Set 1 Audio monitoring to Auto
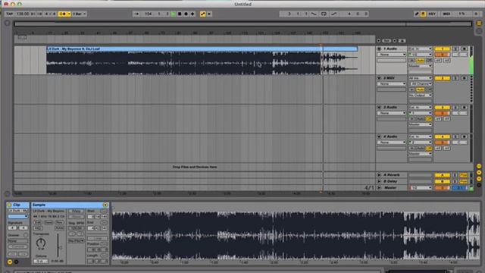The height and width of the screenshot is (273, 485). (421, 61)
